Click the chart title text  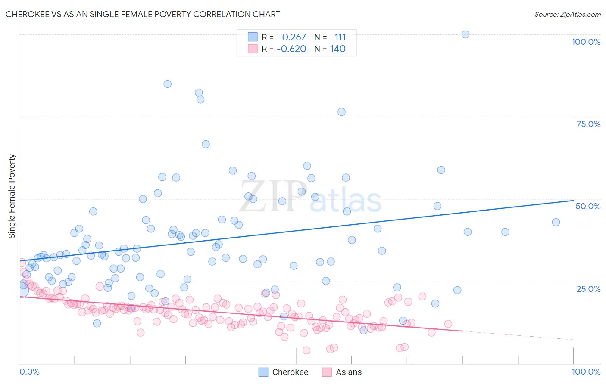pos(143,14)
